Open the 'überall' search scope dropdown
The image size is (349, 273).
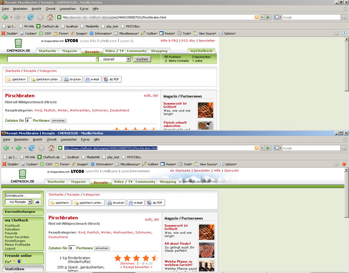(115, 59)
